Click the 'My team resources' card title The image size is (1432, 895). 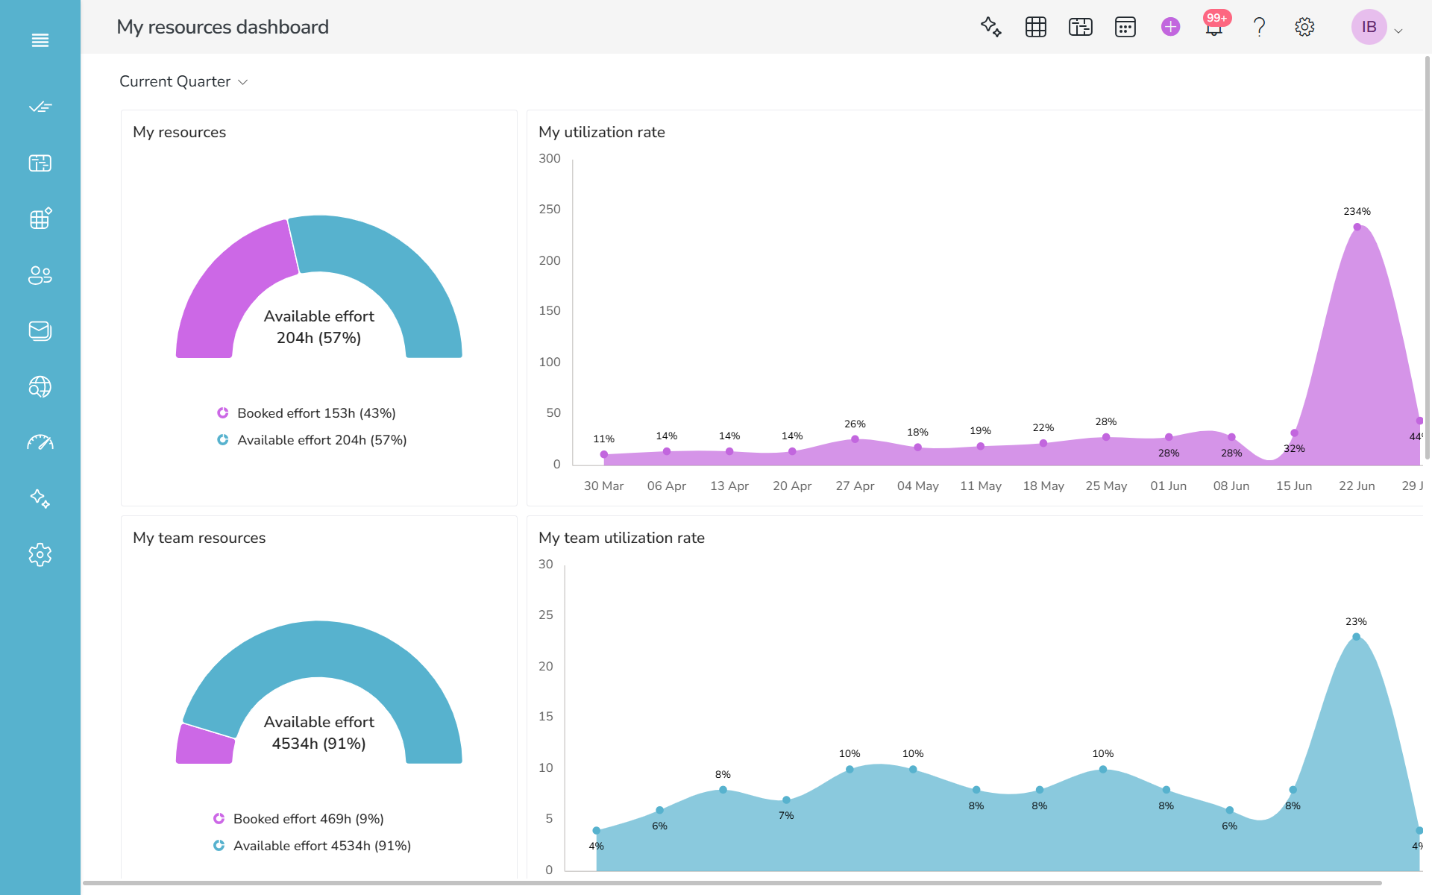(x=199, y=538)
